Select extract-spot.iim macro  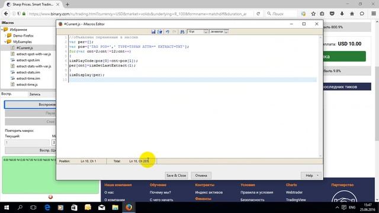[x=28, y=60]
